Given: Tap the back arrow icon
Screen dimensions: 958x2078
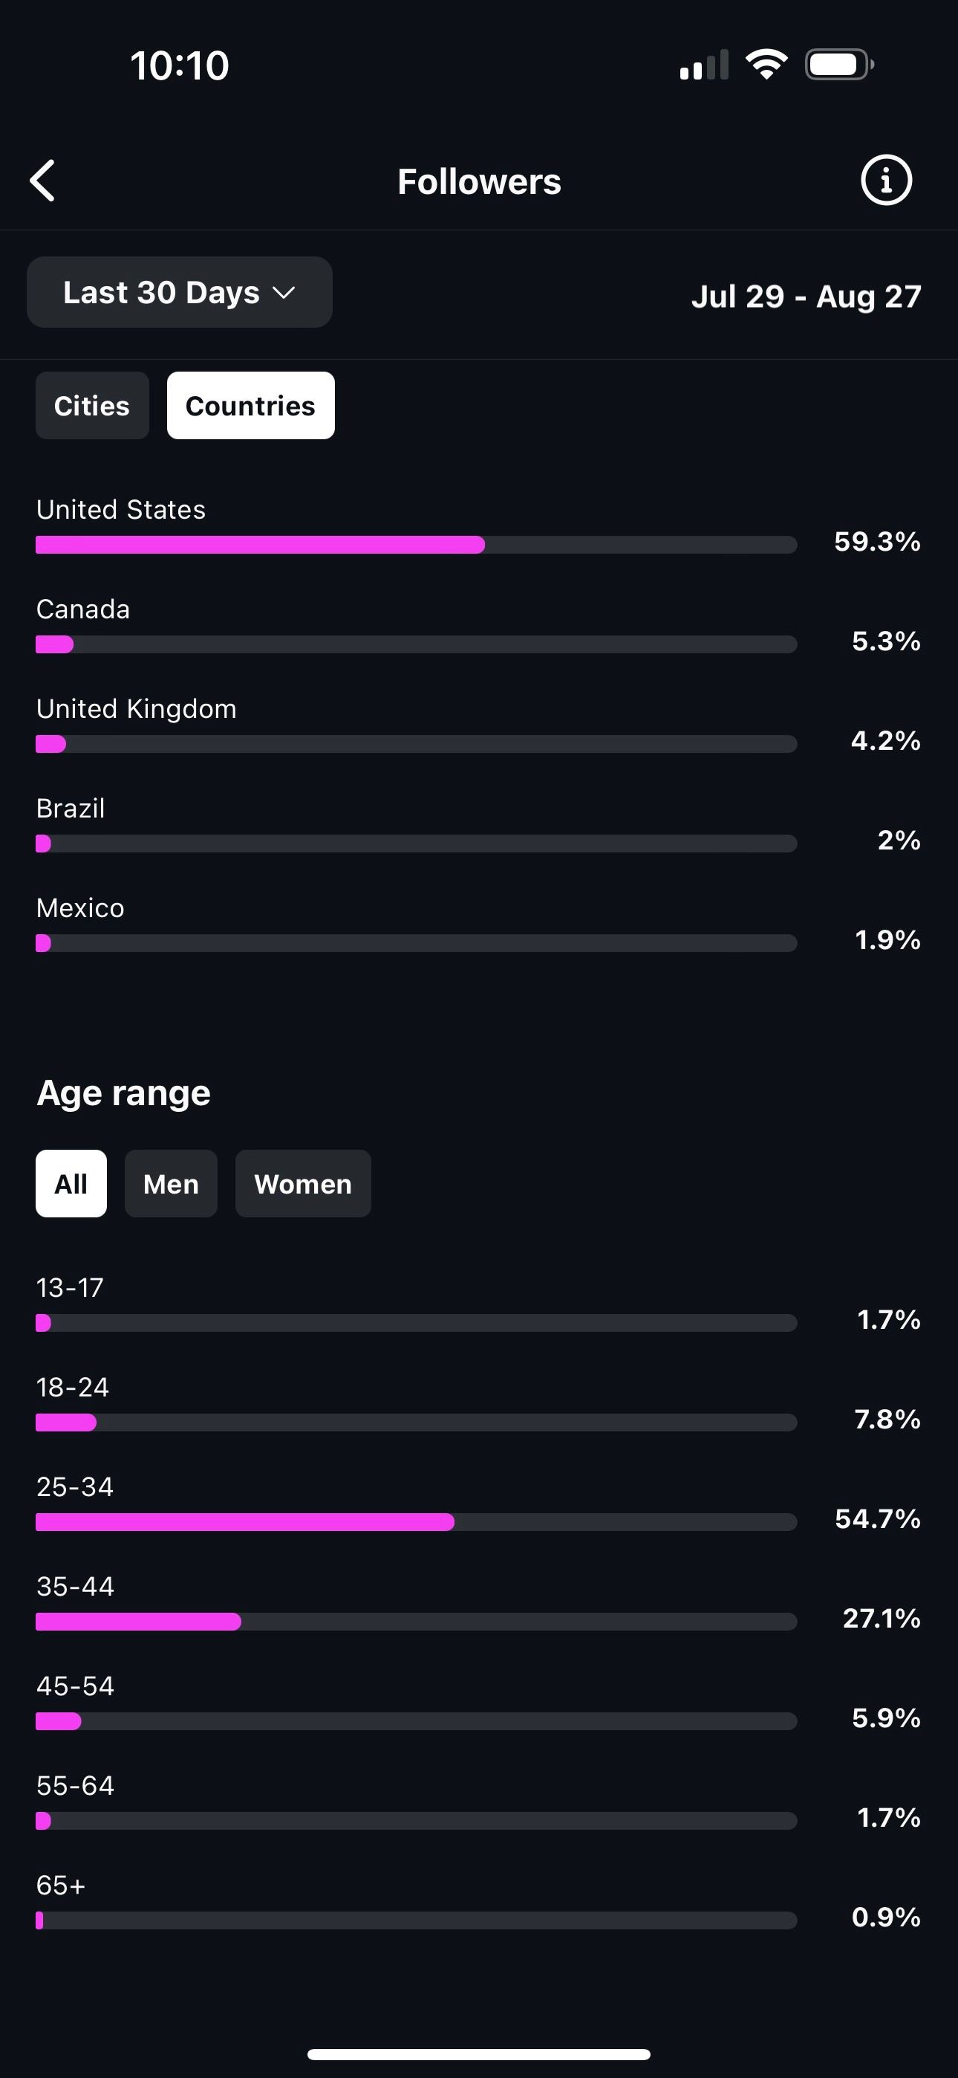Looking at the screenshot, I should [43, 180].
